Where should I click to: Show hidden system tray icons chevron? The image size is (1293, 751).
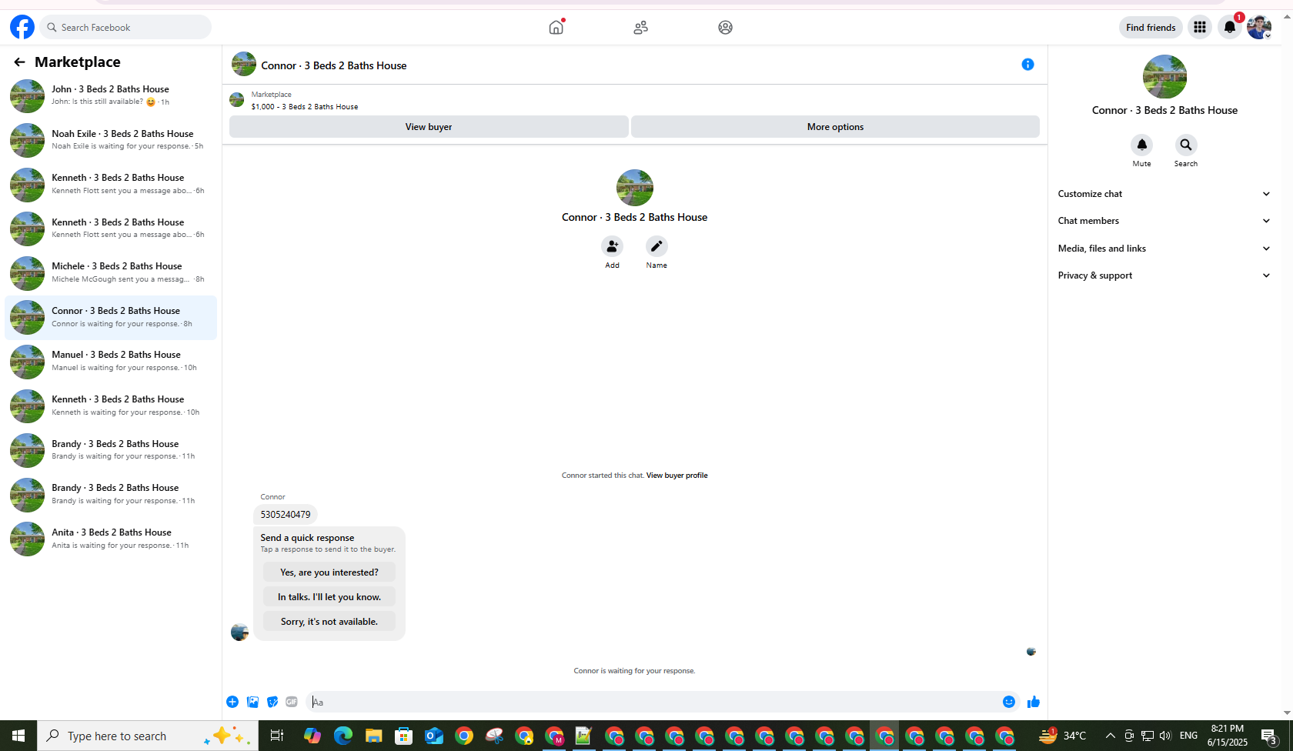point(1110,736)
